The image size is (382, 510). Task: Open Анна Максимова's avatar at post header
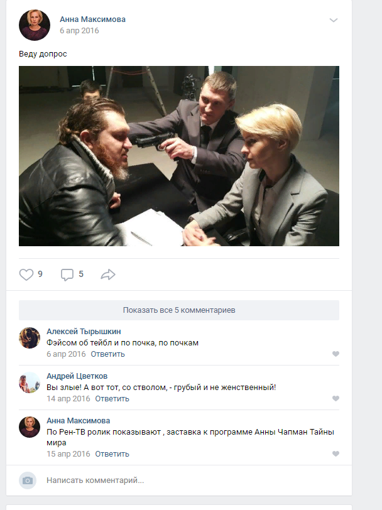(35, 25)
